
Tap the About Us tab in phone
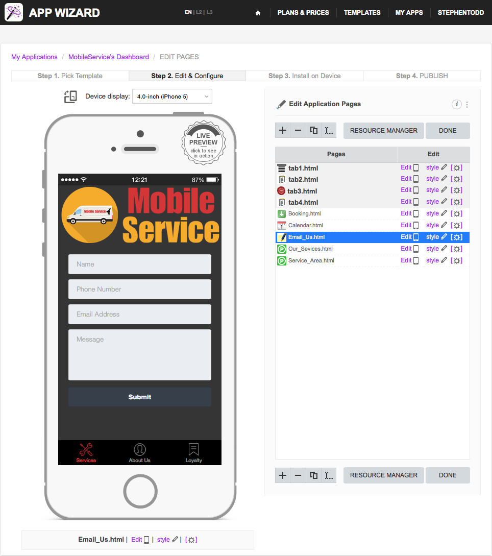click(x=140, y=453)
